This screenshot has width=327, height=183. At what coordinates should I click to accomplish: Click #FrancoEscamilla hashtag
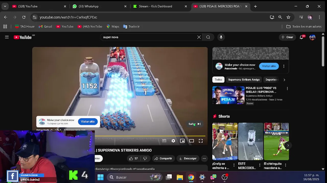pos(144,169)
